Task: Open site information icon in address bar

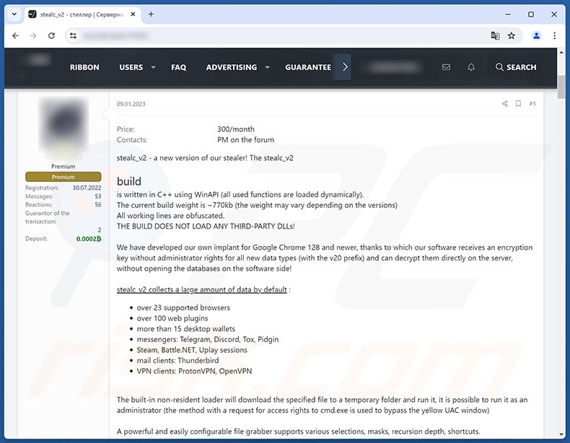Action: (x=73, y=35)
